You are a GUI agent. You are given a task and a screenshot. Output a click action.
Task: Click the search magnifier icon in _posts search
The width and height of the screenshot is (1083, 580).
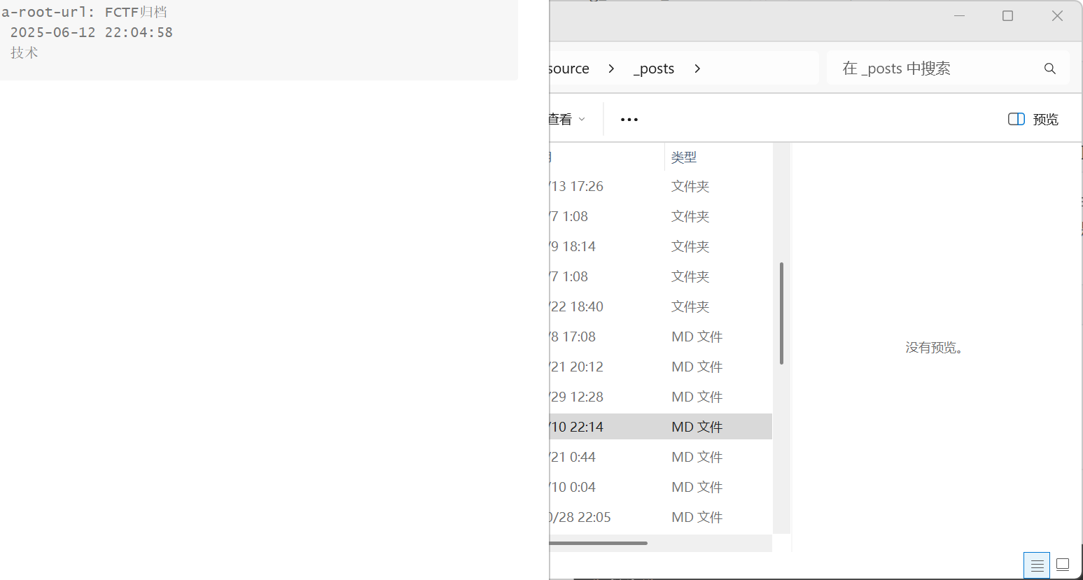pyautogui.click(x=1049, y=69)
